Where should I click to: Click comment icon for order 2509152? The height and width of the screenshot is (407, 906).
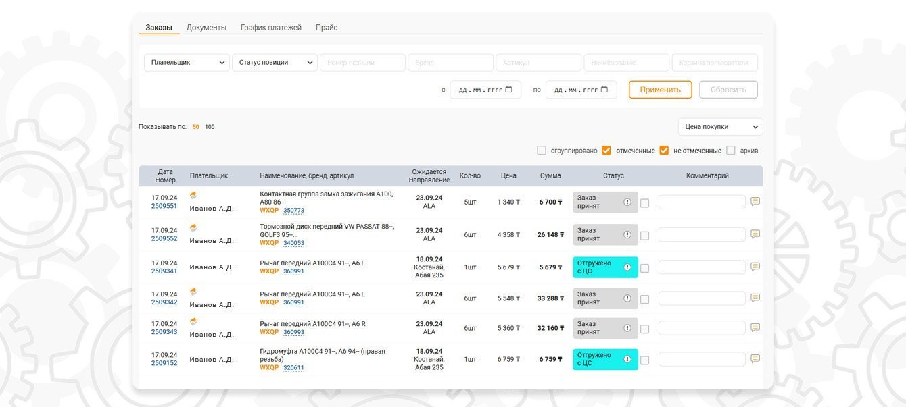[755, 359]
